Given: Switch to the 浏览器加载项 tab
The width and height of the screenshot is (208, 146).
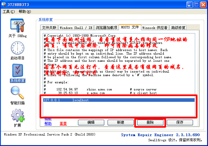Looking at the screenshot, I should pos(106,27).
